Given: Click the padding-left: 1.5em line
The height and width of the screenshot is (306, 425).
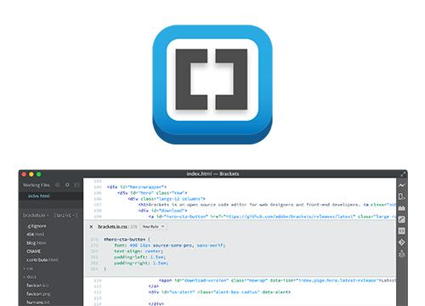Looking at the screenshot, I should [x=140, y=258].
